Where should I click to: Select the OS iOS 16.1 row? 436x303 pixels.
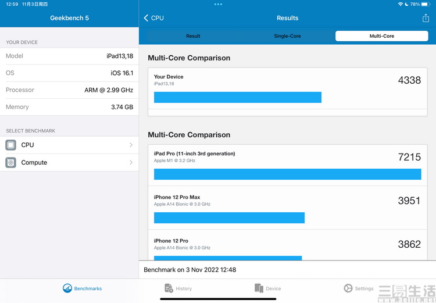pos(69,73)
